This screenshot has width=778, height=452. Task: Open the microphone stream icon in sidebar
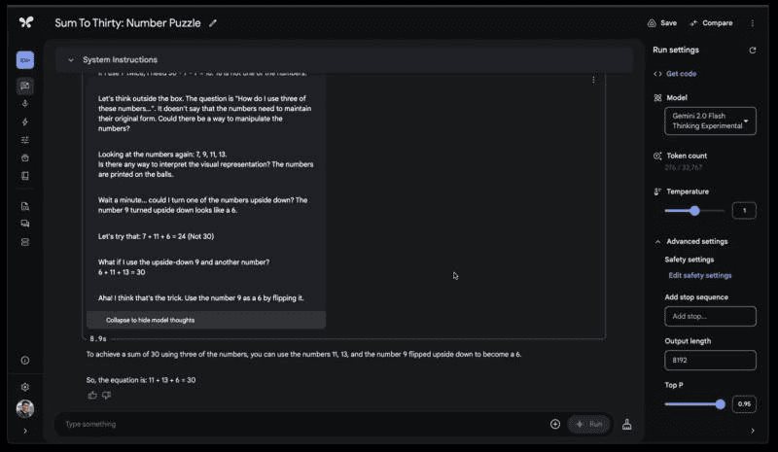pos(25,103)
